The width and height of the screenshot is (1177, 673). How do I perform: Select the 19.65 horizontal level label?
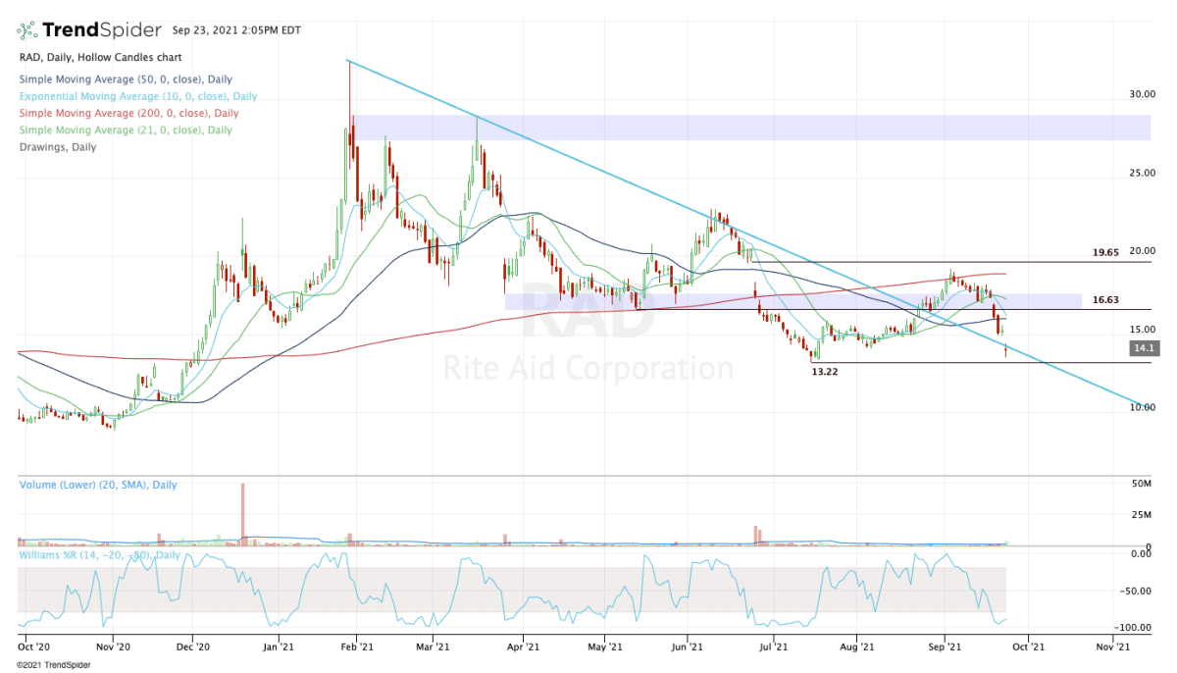[1106, 252]
